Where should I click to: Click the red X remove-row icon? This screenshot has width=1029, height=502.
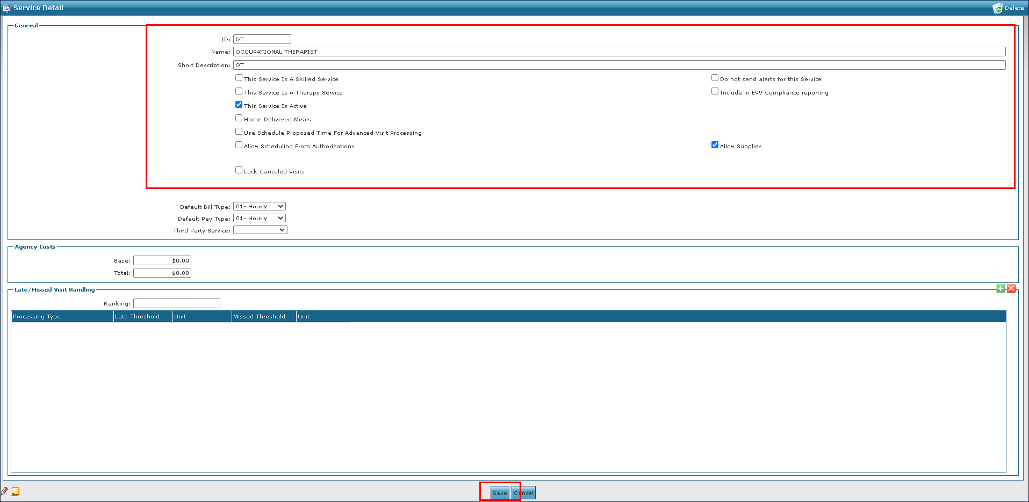coord(1011,289)
